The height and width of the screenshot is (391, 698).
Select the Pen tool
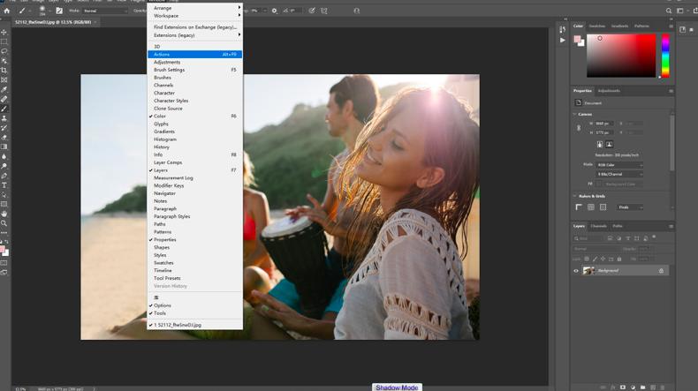4,176
